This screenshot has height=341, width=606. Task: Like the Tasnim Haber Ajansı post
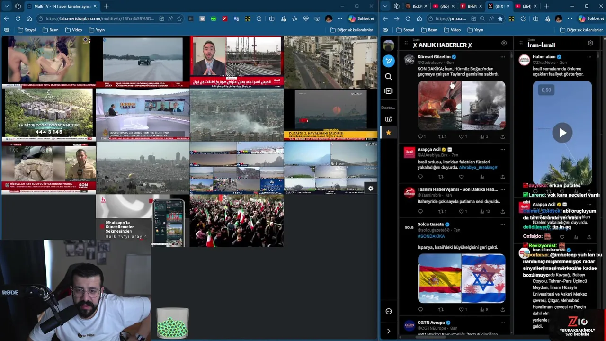click(462, 211)
